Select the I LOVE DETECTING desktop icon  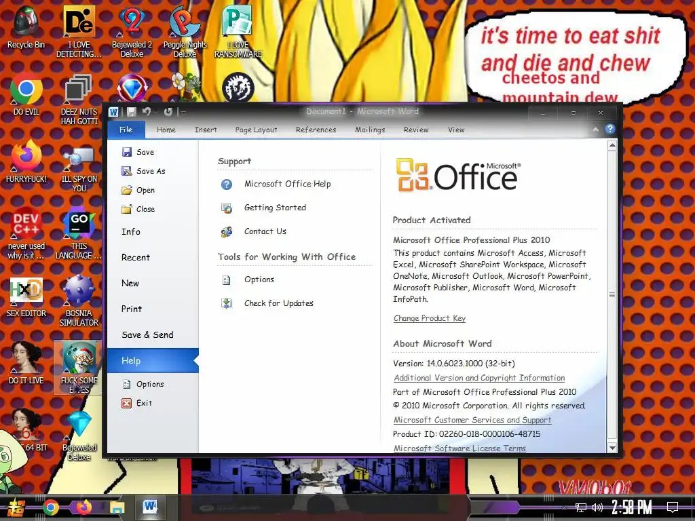79,32
